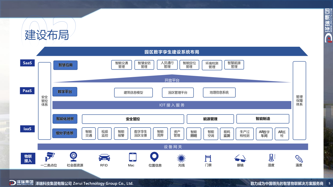Screen dimensions: 333x187
Task: Click the surveillance camera icon
Action: pos(50,157)
